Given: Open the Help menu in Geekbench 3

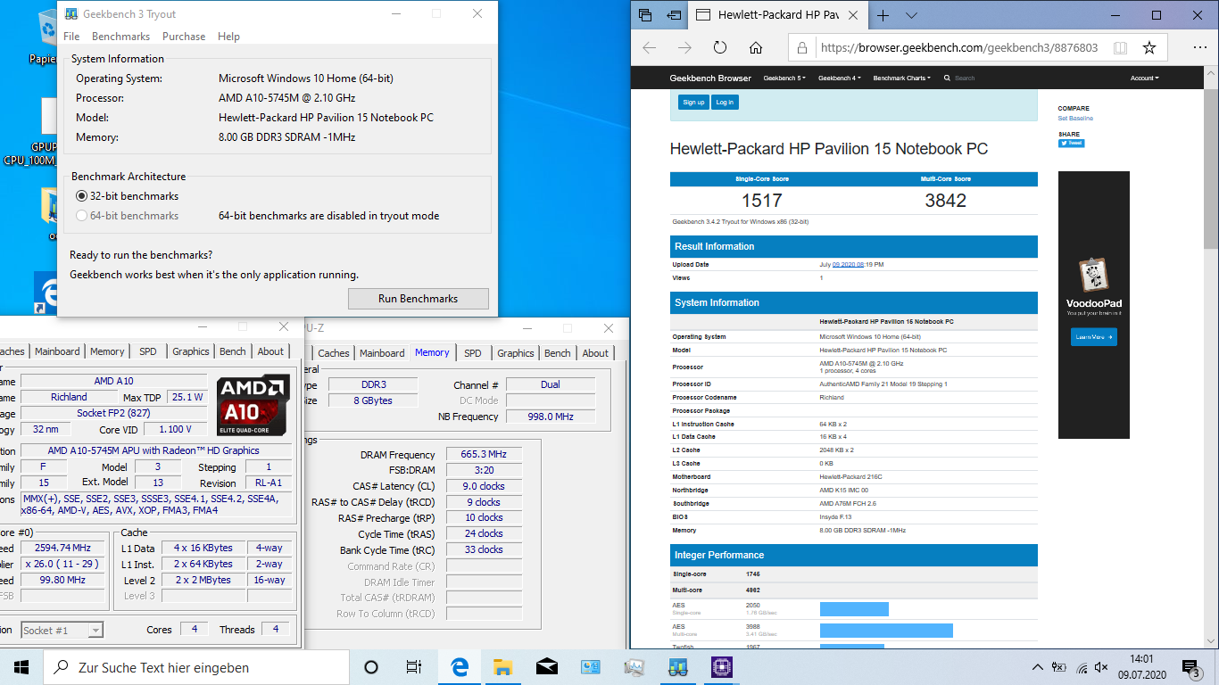Looking at the screenshot, I should click(228, 37).
